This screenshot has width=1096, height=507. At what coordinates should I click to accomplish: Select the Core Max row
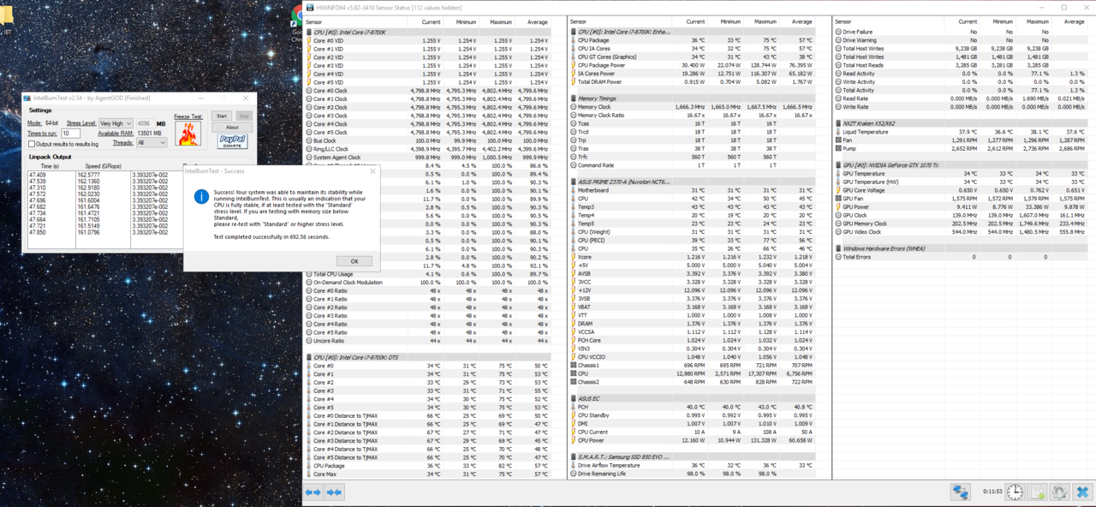click(428, 474)
